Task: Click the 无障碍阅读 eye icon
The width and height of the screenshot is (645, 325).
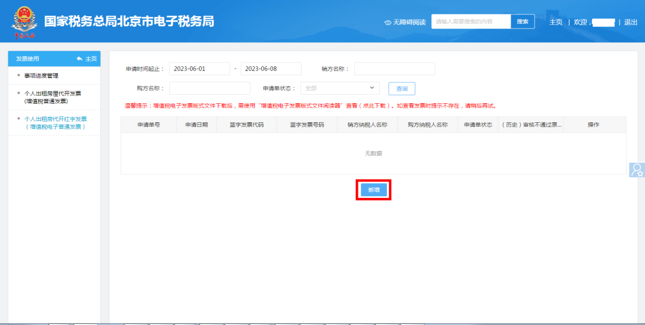Action: [x=388, y=22]
